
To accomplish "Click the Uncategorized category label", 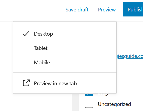I will coord(114,104).
